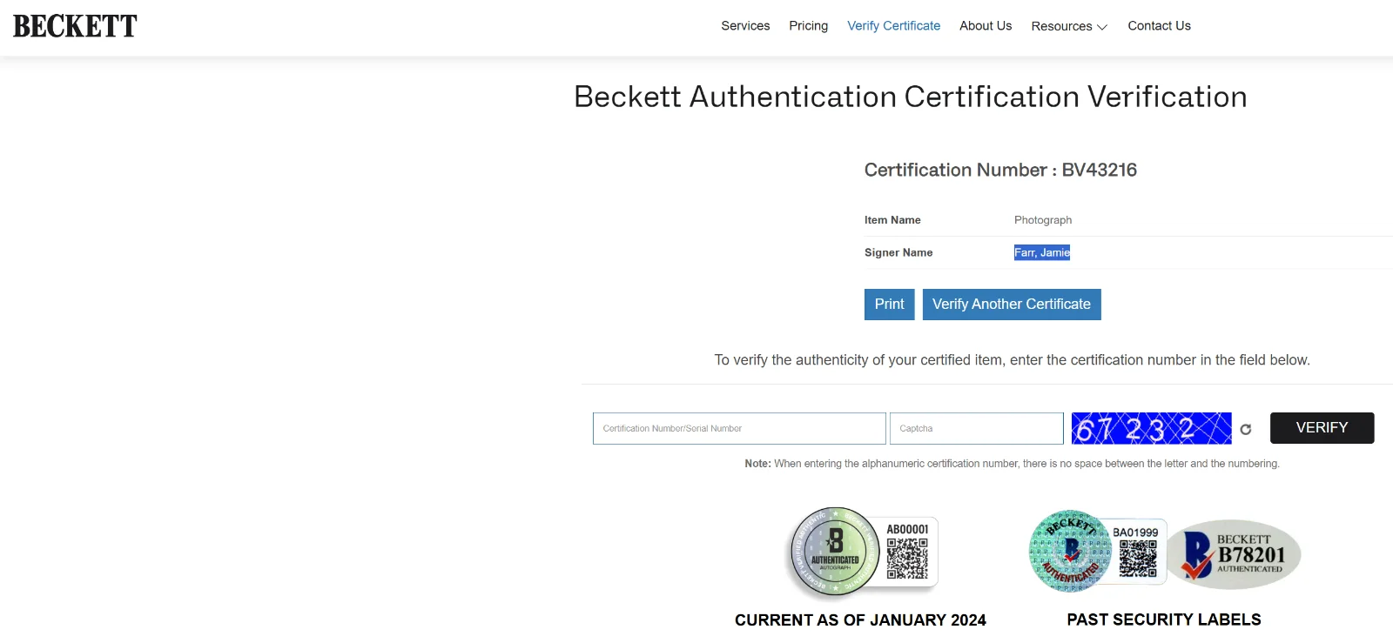
Task: Open the About Us page
Action: [x=986, y=26]
